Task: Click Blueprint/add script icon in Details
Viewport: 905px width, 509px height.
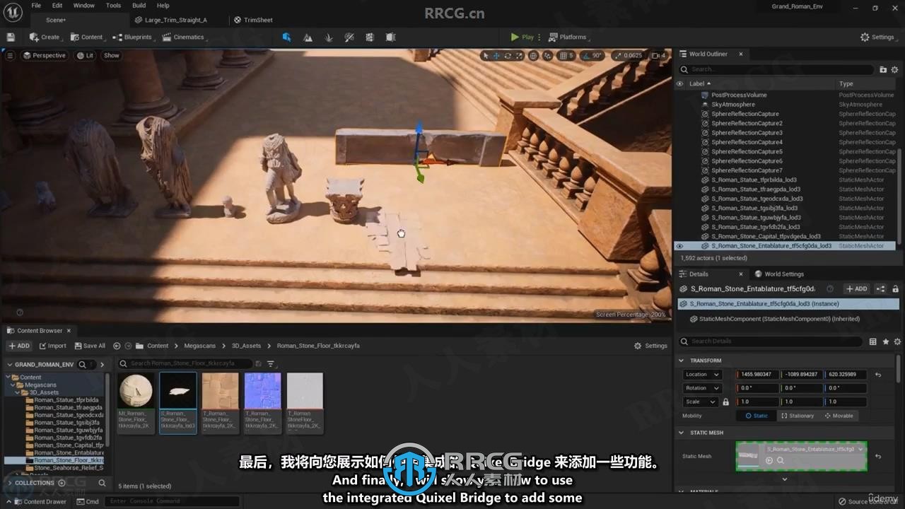Action: (881, 289)
